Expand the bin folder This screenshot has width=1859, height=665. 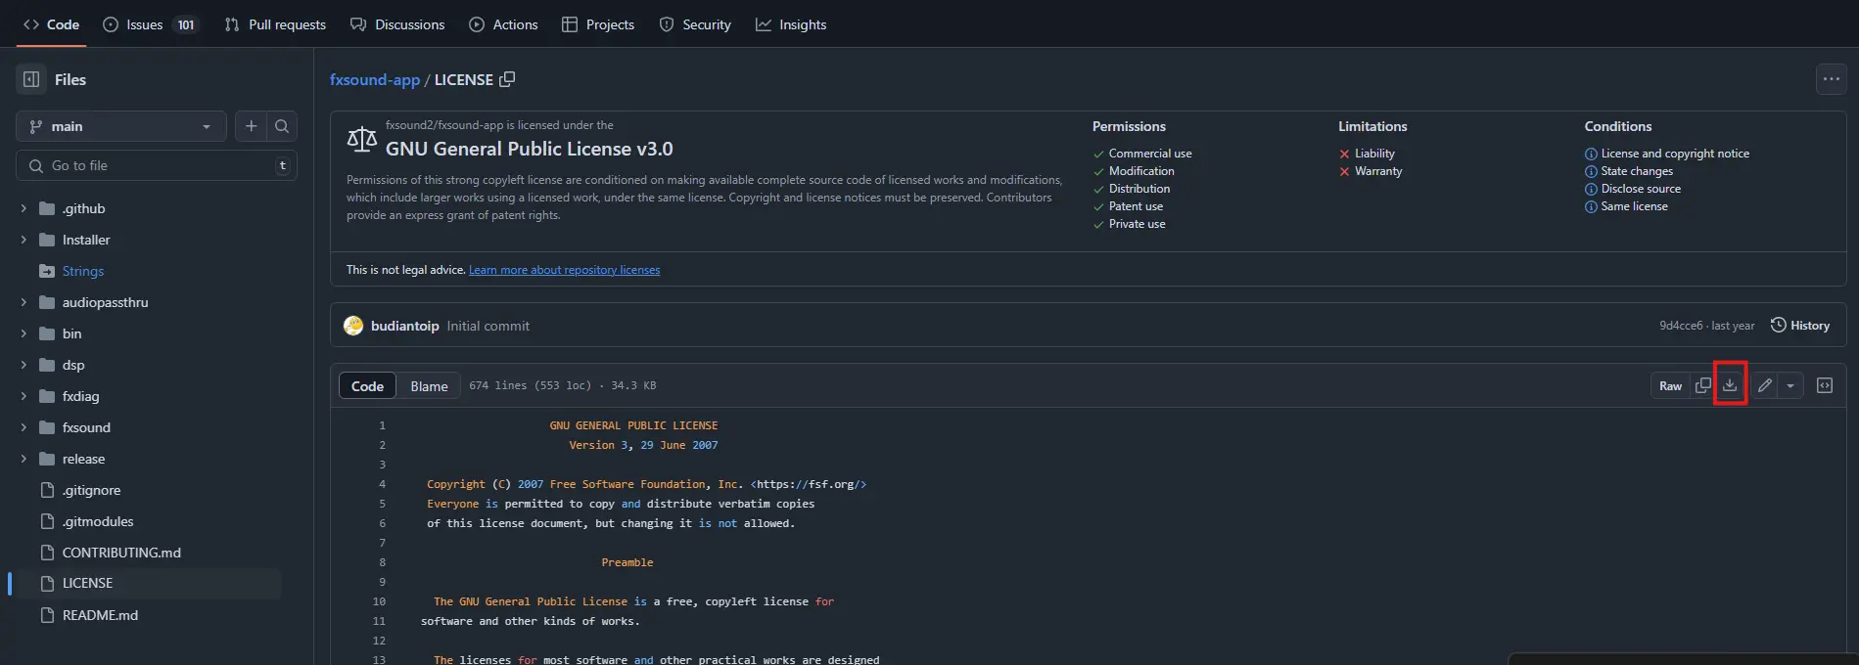coord(23,333)
